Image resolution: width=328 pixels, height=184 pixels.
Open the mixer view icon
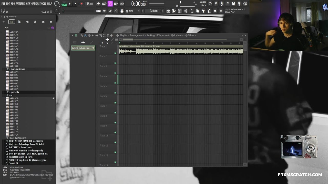pyautogui.click(x=186, y=11)
